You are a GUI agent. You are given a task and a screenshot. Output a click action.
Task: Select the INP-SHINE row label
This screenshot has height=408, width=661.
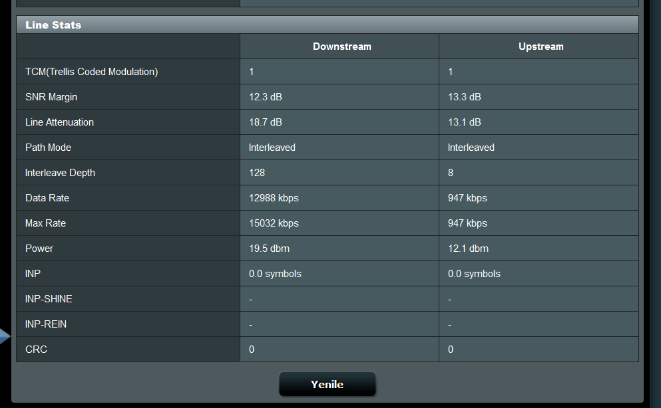click(49, 299)
